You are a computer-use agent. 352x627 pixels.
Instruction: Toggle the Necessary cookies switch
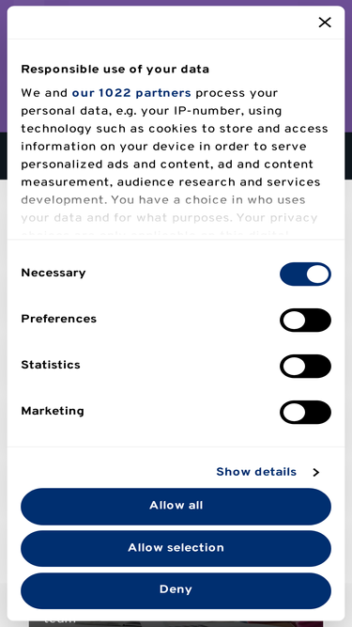pyautogui.click(x=305, y=274)
